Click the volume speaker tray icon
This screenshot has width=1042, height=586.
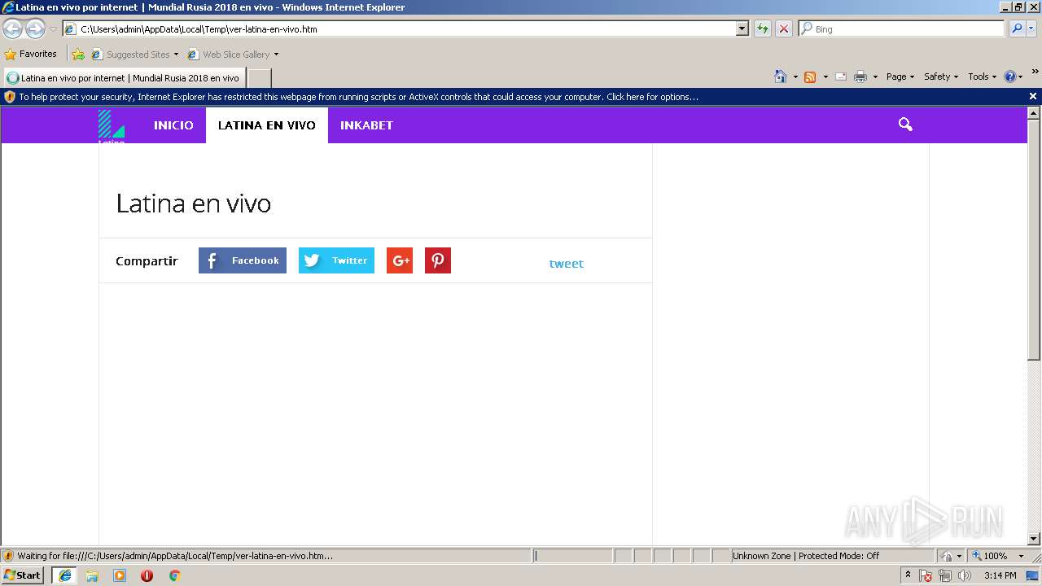[x=965, y=575]
